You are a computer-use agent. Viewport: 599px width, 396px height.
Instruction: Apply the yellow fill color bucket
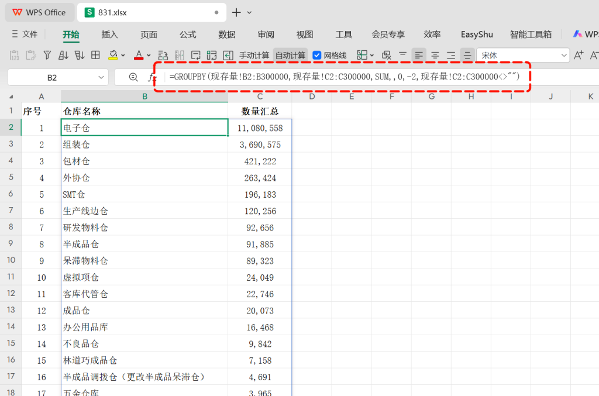(113, 56)
